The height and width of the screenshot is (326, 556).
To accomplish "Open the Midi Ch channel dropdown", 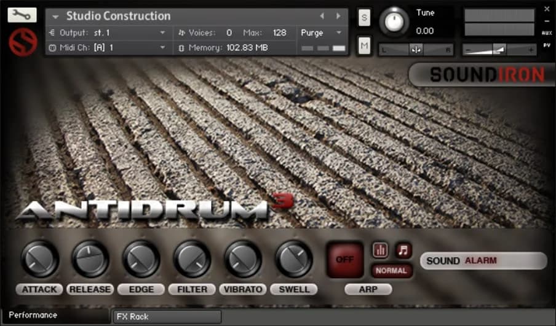I will click(x=108, y=48).
